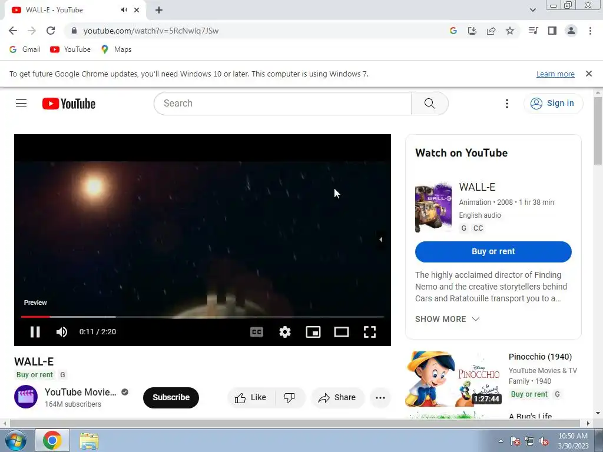Share the WALL-E video
Screen dimensions: 603x452
click(x=337, y=397)
